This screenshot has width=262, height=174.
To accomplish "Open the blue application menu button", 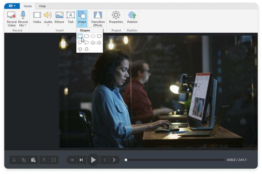I will [12, 6].
